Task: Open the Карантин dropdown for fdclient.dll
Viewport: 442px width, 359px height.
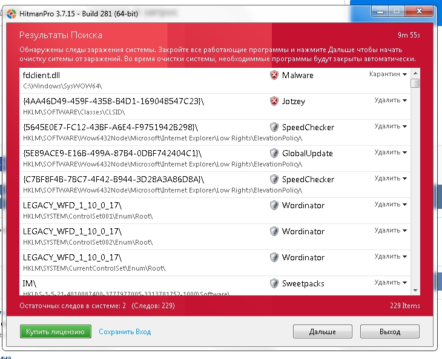Action: [x=388, y=74]
